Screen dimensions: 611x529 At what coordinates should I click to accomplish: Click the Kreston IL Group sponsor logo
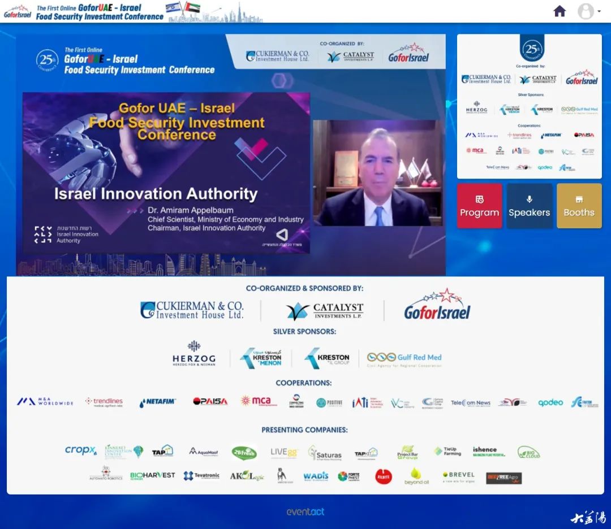327,358
